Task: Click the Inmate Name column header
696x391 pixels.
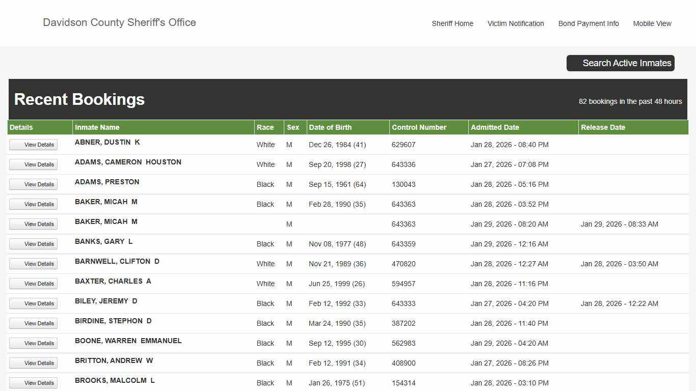Action: click(97, 127)
